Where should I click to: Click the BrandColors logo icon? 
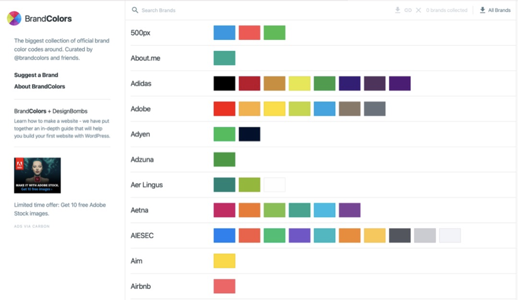pos(14,19)
